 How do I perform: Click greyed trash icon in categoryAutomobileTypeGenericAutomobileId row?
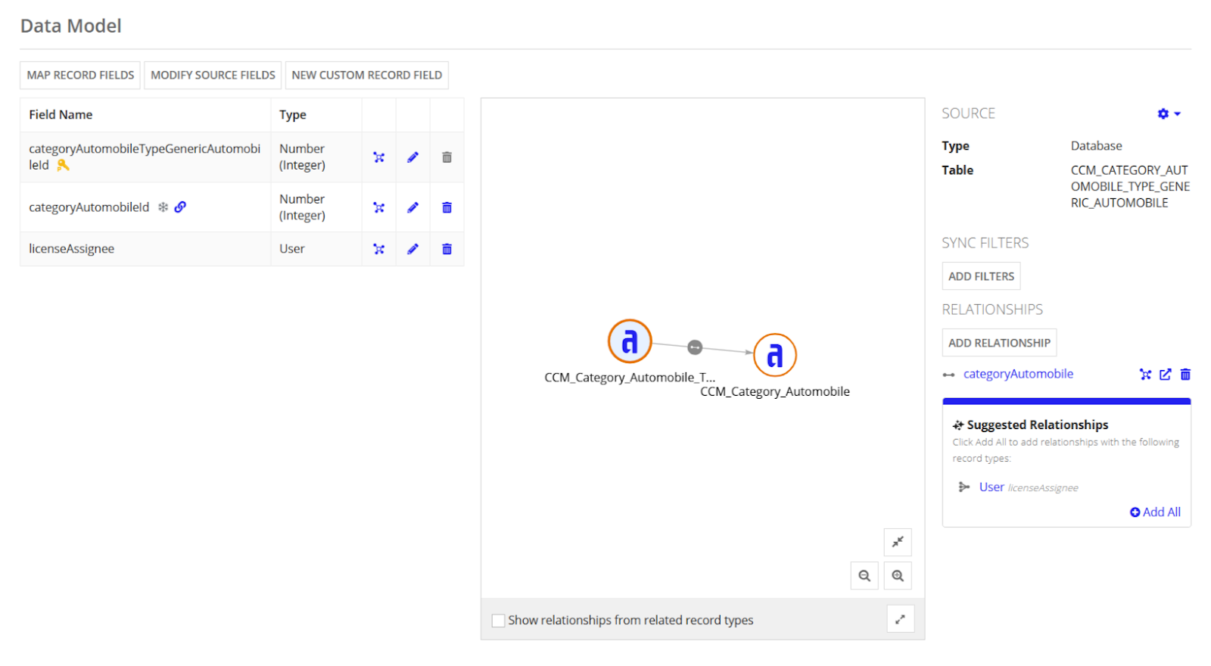click(x=447, y=157)
